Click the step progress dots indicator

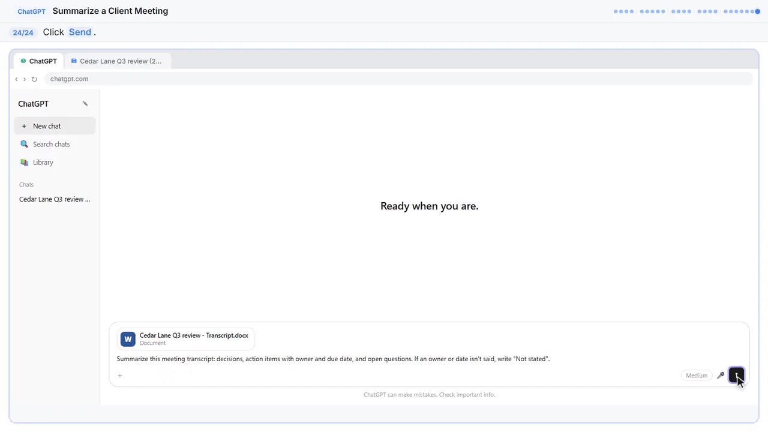click(x=687, y=11)
